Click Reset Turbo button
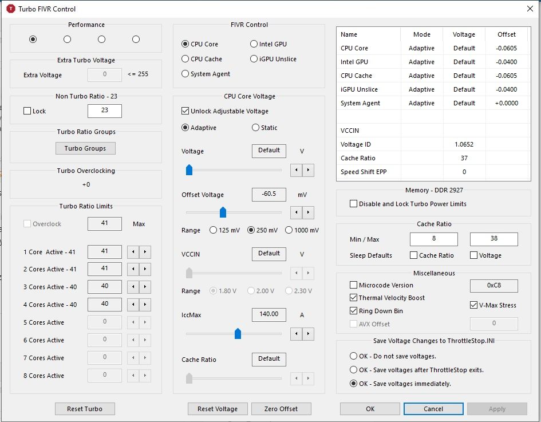This screenshot has height=422, width=541. (x=85, y=409)
